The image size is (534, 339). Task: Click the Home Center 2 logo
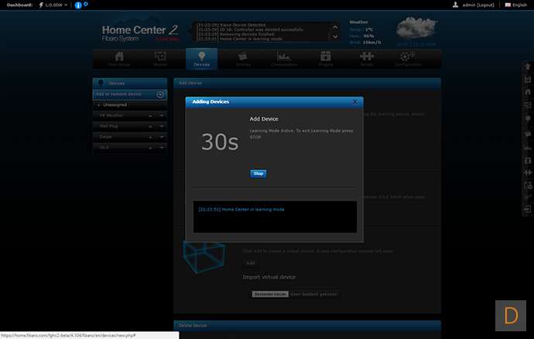pyautogui.click(x=140, y=33)
